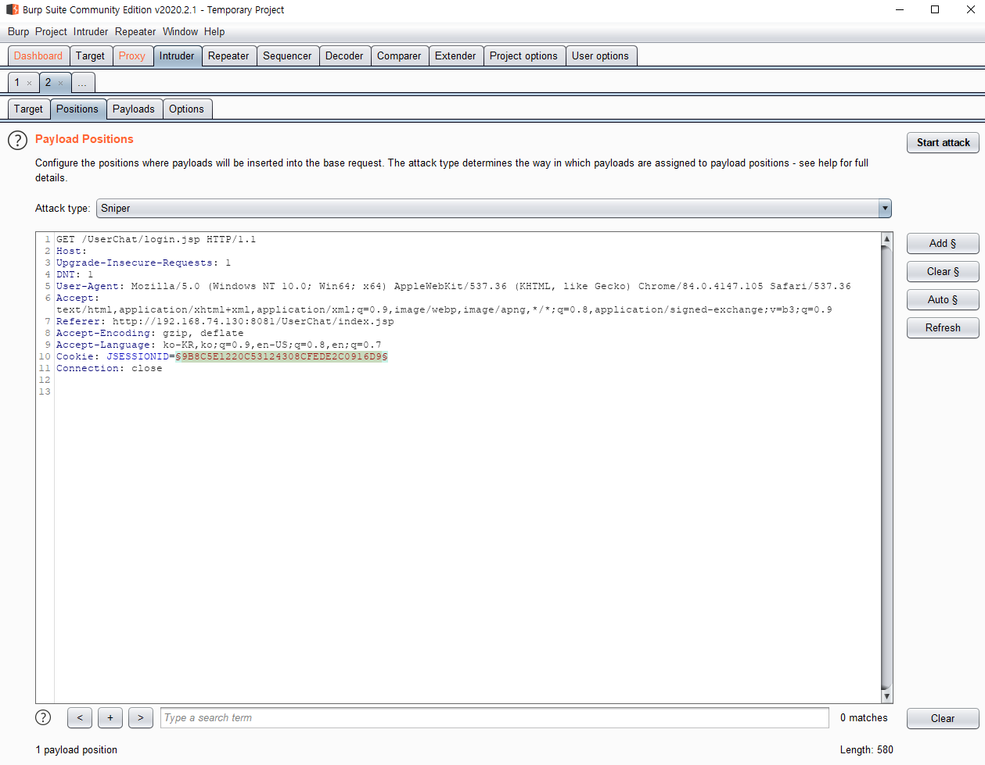Click the '1 payload position' status text
This screenshot has width=985, height=765.
pos(76,750)
